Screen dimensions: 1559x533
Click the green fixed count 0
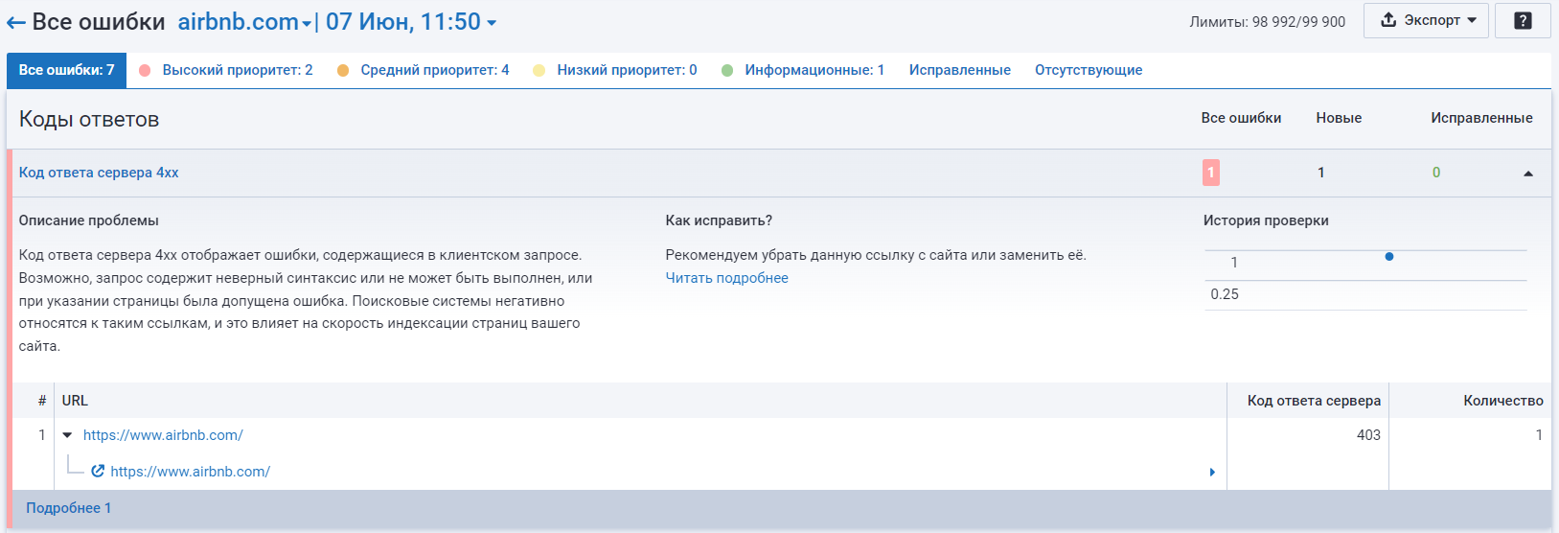pyautogui.click(x=1436, y=173)
